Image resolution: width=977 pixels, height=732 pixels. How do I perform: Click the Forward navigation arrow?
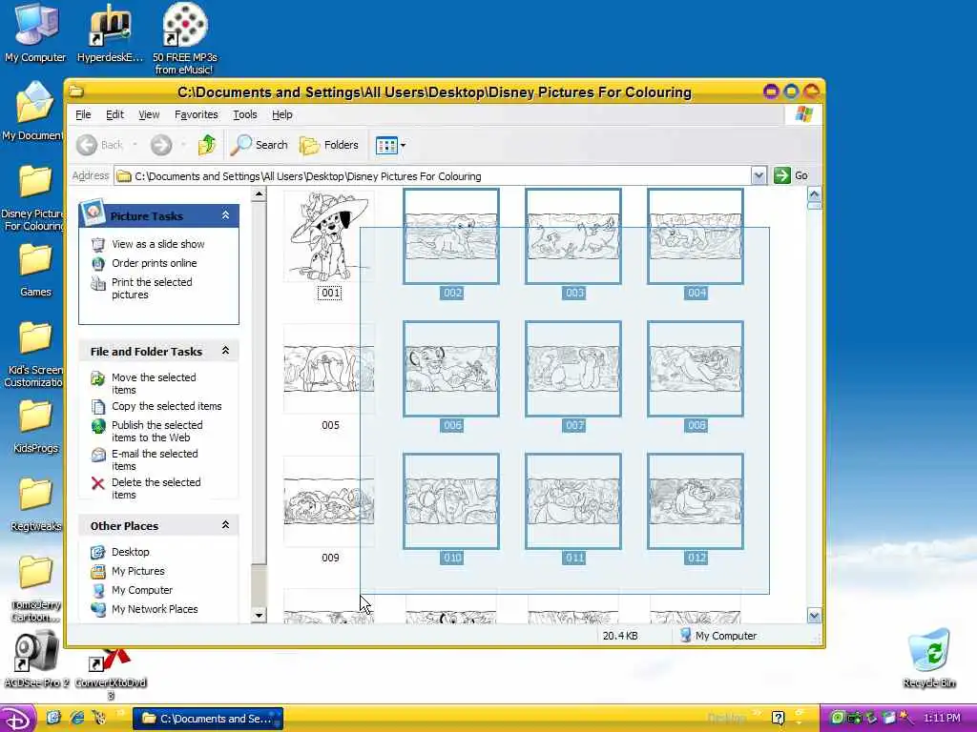point(160,145)
